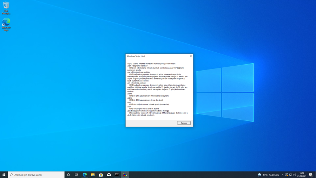Click 'KMS önceliğini düşük olarak ayarla' text
Screen dimensions: 316x178
[144, 108]
